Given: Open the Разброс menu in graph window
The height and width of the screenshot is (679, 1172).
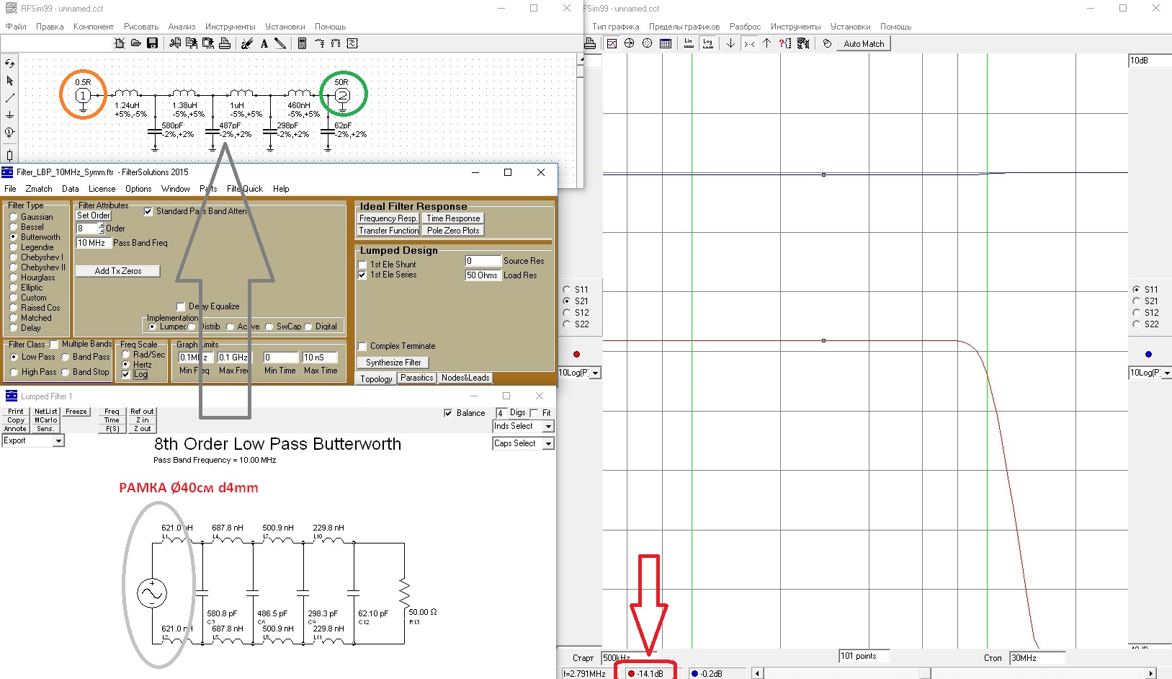Looking at the screenshot, I should (x=745, y=27).
